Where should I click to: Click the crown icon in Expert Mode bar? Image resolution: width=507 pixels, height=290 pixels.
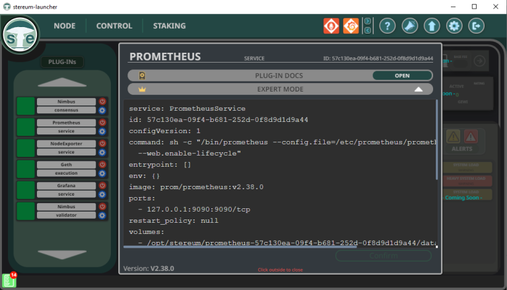pos(142,90)
